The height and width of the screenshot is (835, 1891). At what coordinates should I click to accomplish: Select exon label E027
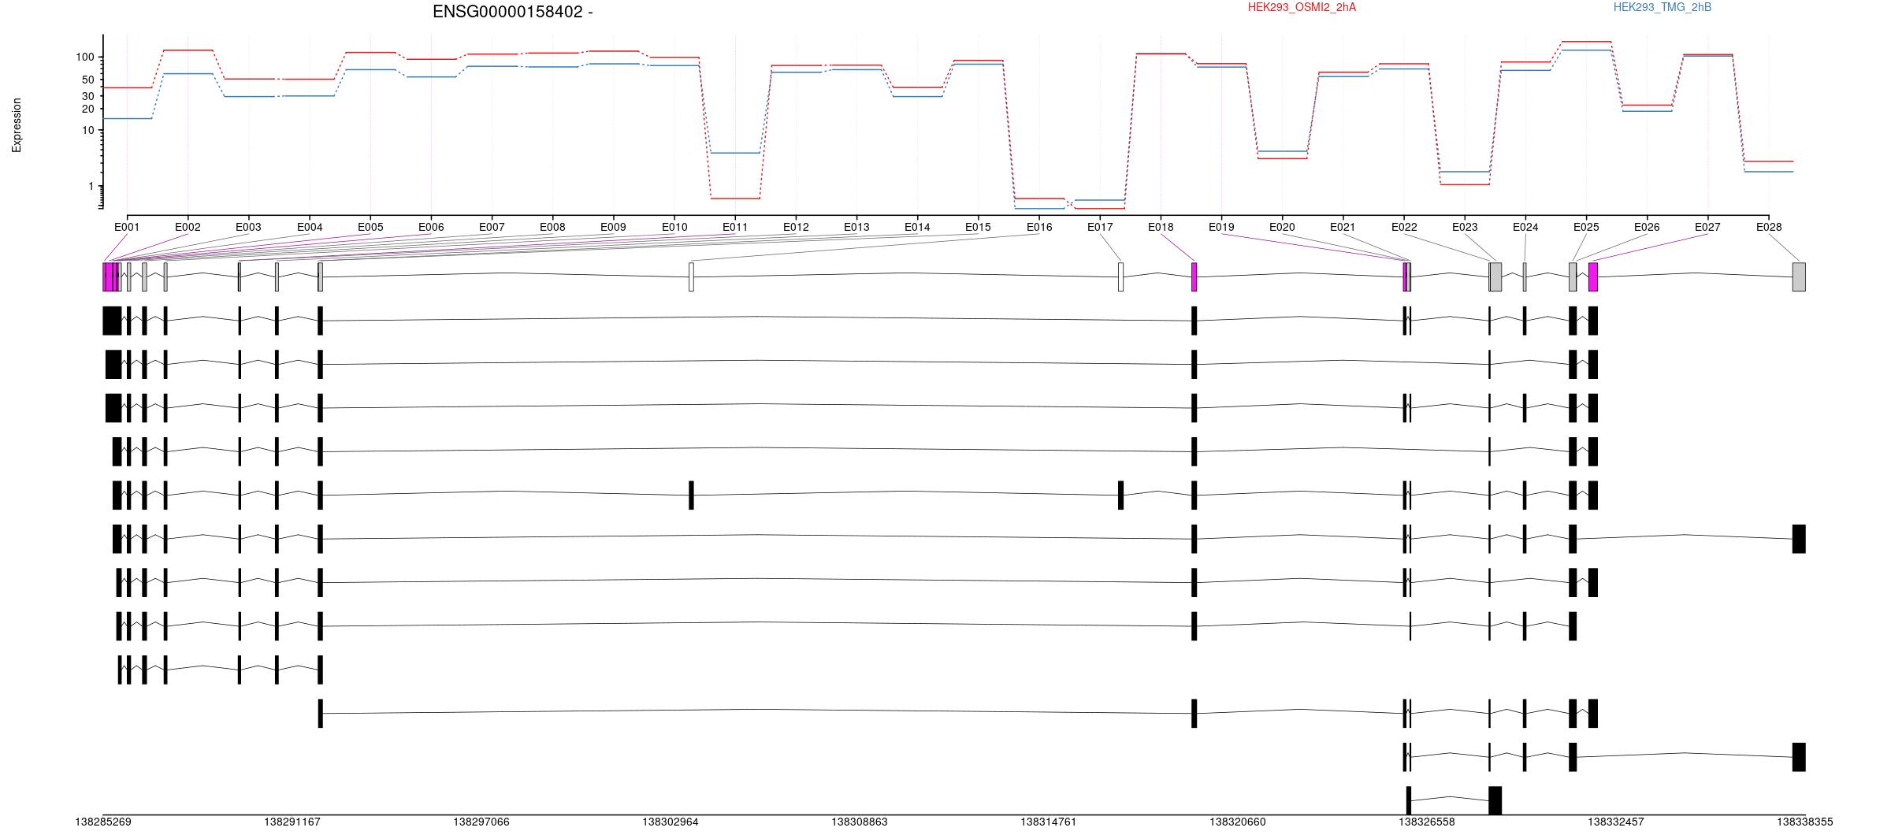[x=1707, y=227]
